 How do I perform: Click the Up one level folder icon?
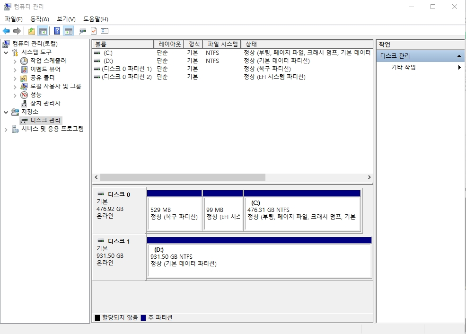point(32,31)
